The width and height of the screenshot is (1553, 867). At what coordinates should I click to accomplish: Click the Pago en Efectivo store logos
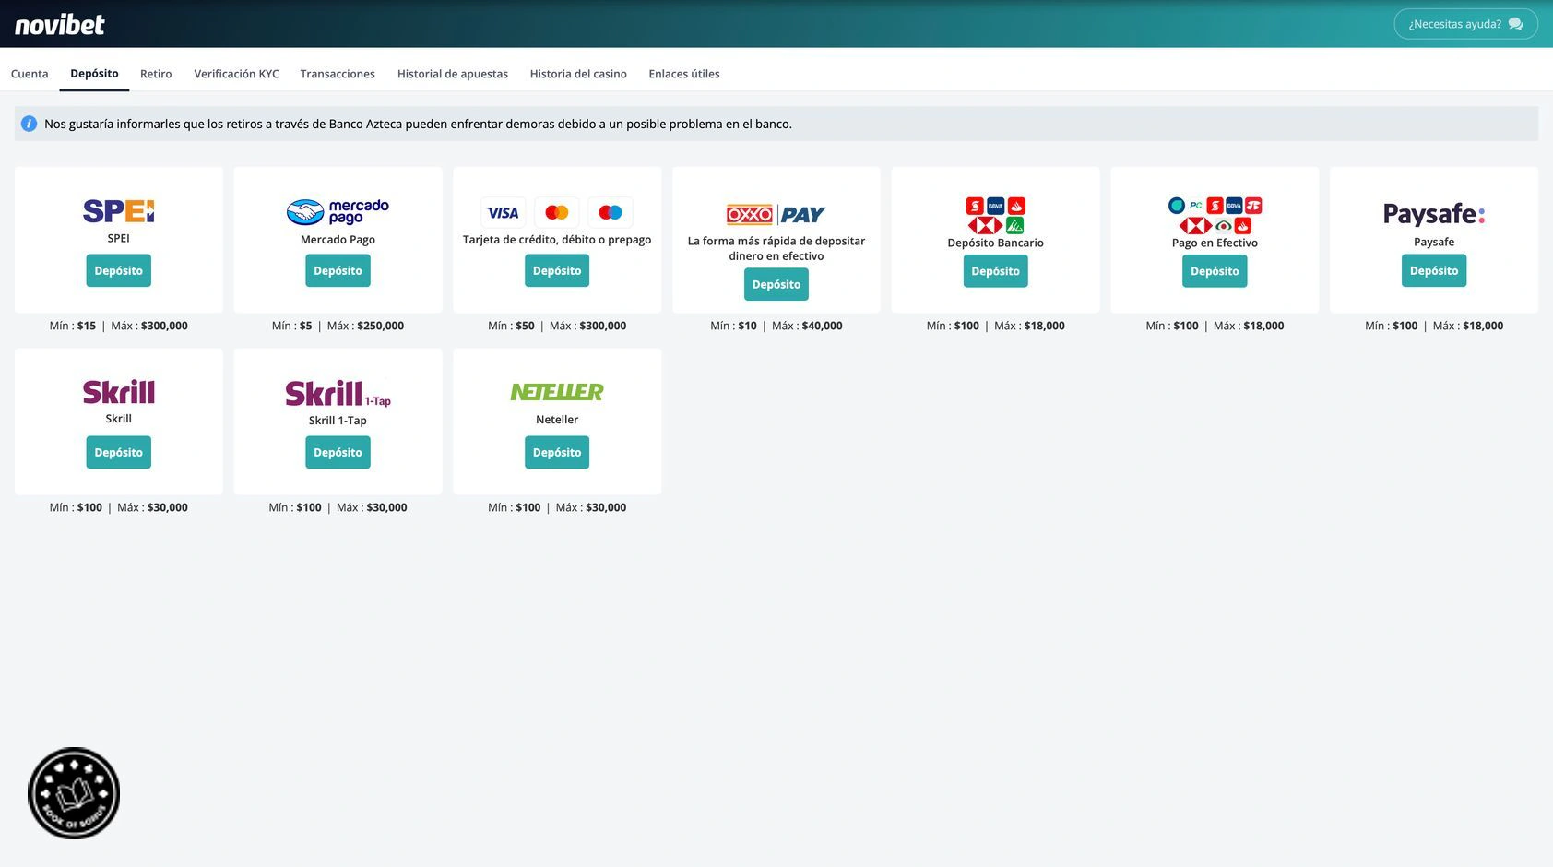[1215, 215]
